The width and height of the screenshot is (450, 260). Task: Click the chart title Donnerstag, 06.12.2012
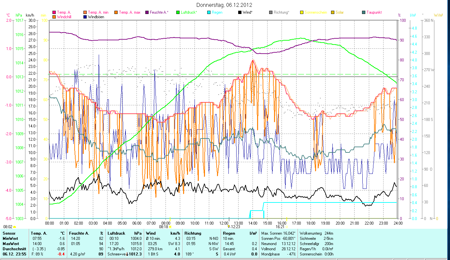[224, 5]
